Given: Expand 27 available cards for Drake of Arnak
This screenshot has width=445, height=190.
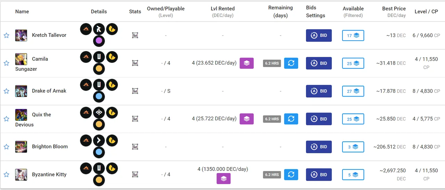Looking at the screenshot, I should pyautogui.click(x=353, y=91).
